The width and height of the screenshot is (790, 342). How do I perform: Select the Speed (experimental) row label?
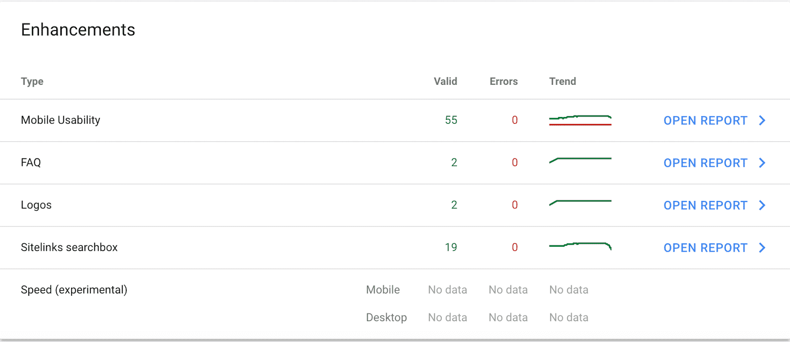coord(74,290)
